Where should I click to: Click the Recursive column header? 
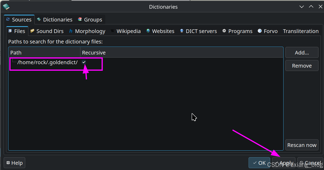(x=182, y=53)
